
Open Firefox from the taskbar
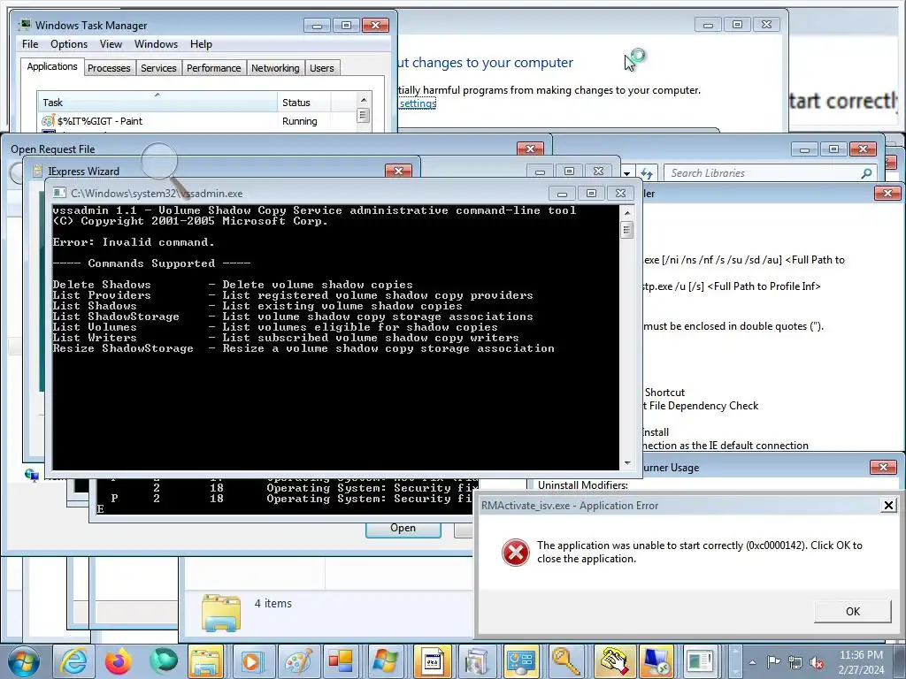(119, 661)
